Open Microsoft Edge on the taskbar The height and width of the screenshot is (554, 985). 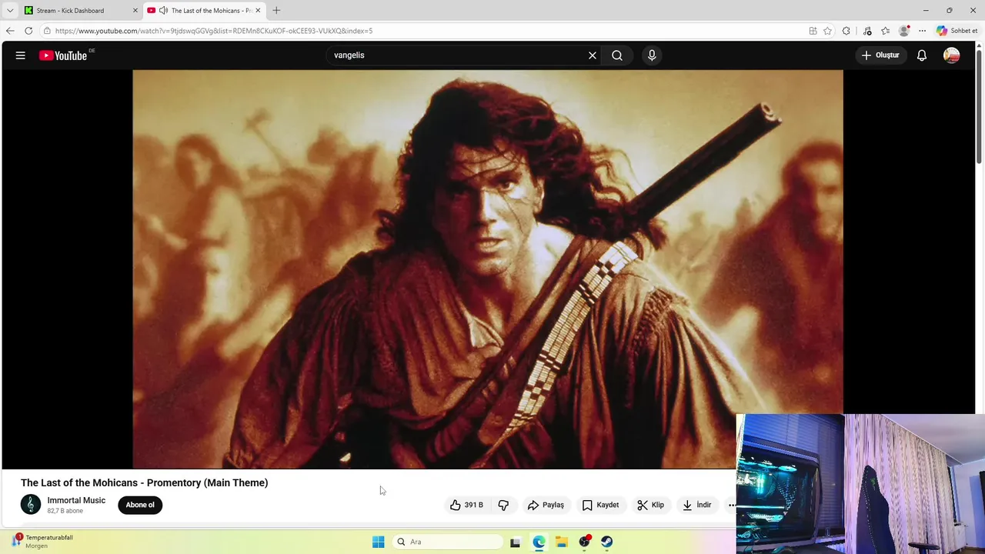539,542
